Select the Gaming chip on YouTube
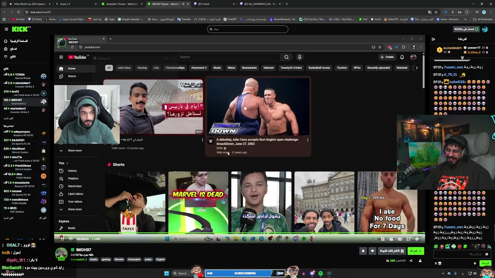Screen dimensions: 495x278 pyautogui.click(x=142, y=68)
